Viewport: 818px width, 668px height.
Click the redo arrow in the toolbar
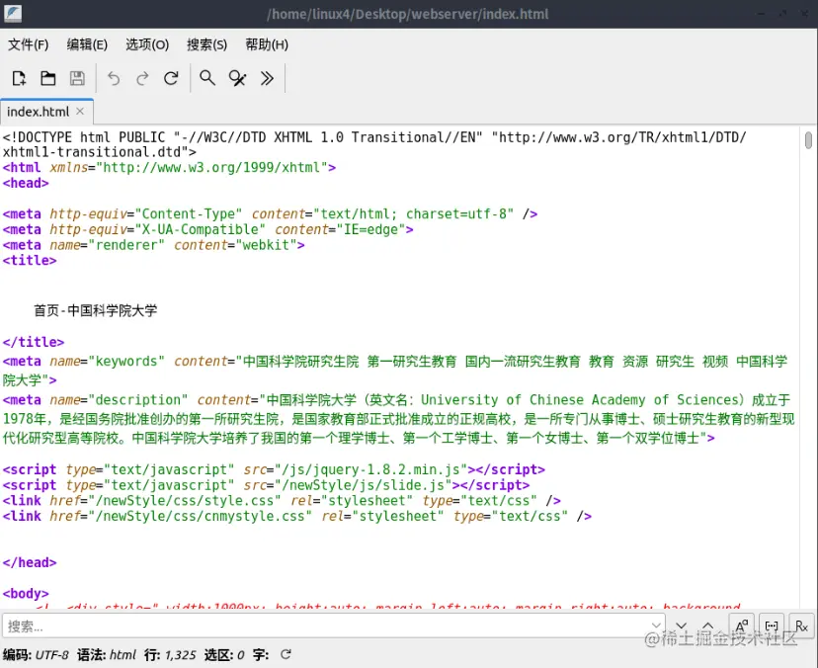(142, 78)
